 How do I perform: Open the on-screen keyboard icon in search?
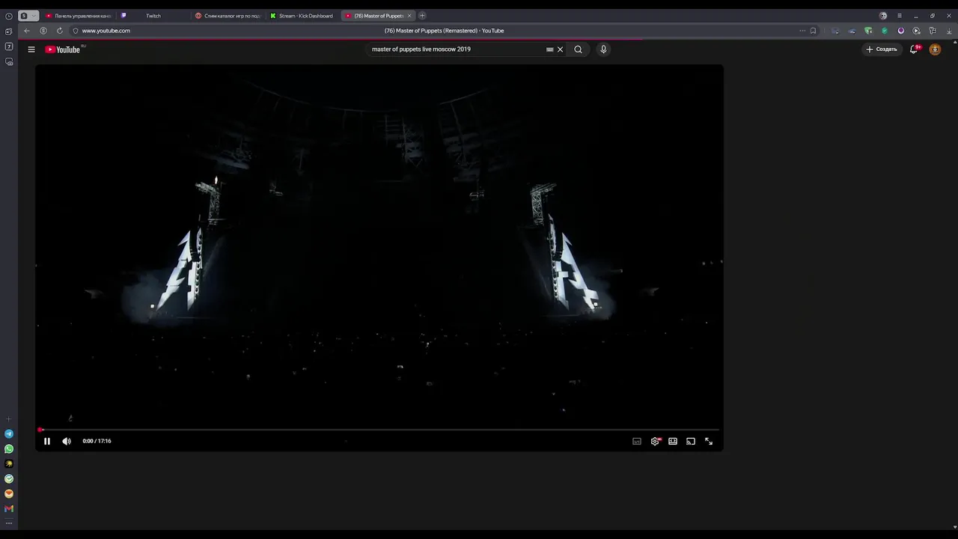(550, 49)
